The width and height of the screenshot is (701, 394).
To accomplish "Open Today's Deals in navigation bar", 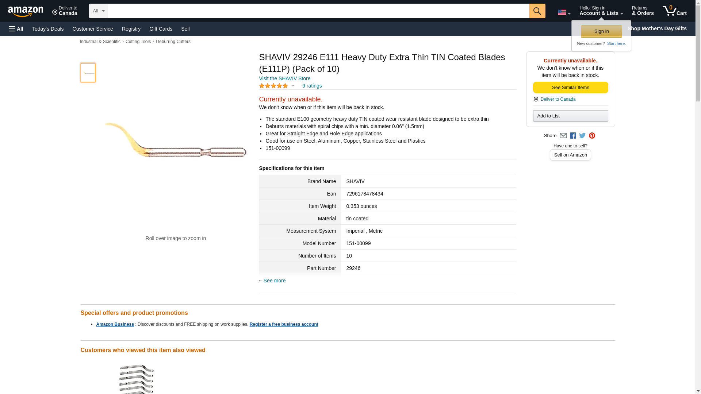I will click(48, 29).
